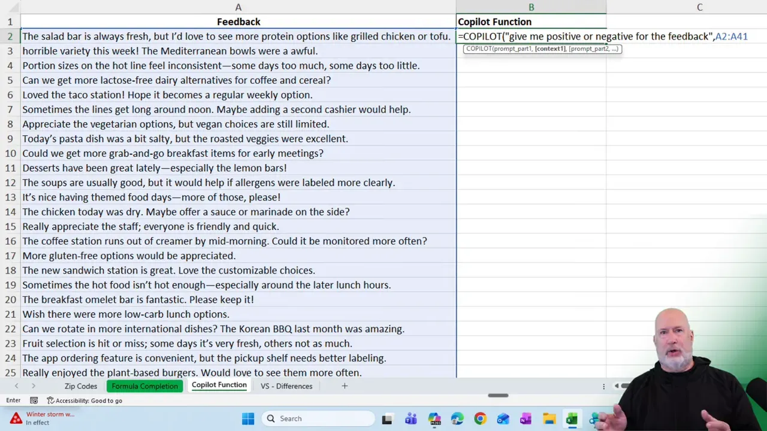The height and width of the screenshot is (431, 767).
Task: Open Microsoft Teams from the taskbar
Action: click(x=411, y=418)
